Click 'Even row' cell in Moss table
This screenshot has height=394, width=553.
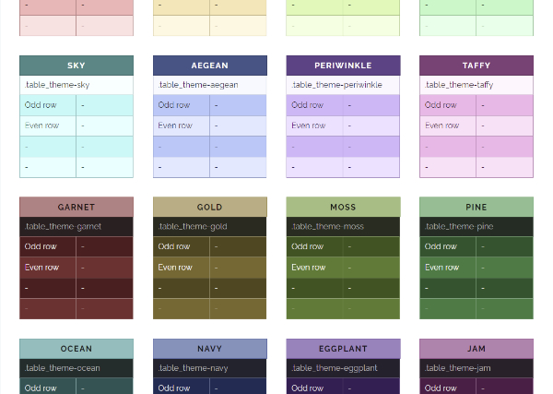[314, 268]
